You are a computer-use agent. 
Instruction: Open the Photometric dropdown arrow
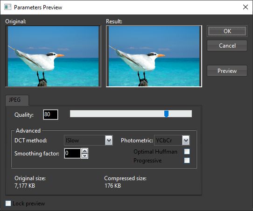pyautogui.click(x=186, y=141)
